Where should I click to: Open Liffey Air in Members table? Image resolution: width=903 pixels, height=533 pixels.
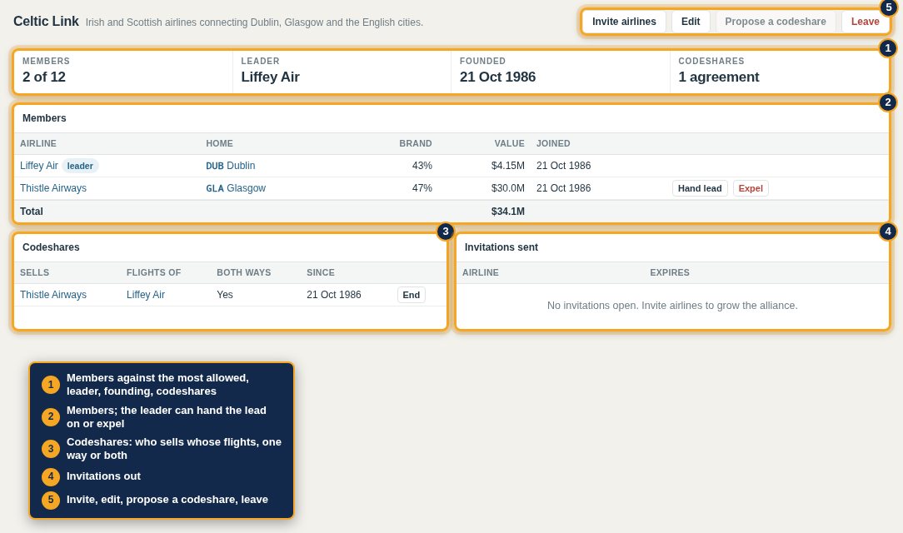pos(38,166)
